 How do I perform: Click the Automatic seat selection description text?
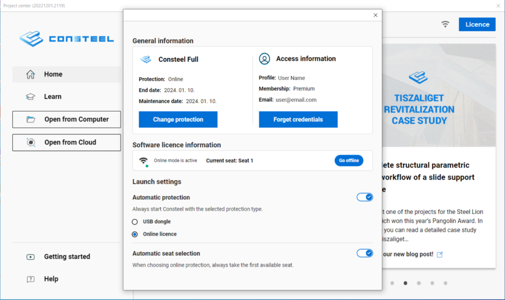tap(213, 265)
